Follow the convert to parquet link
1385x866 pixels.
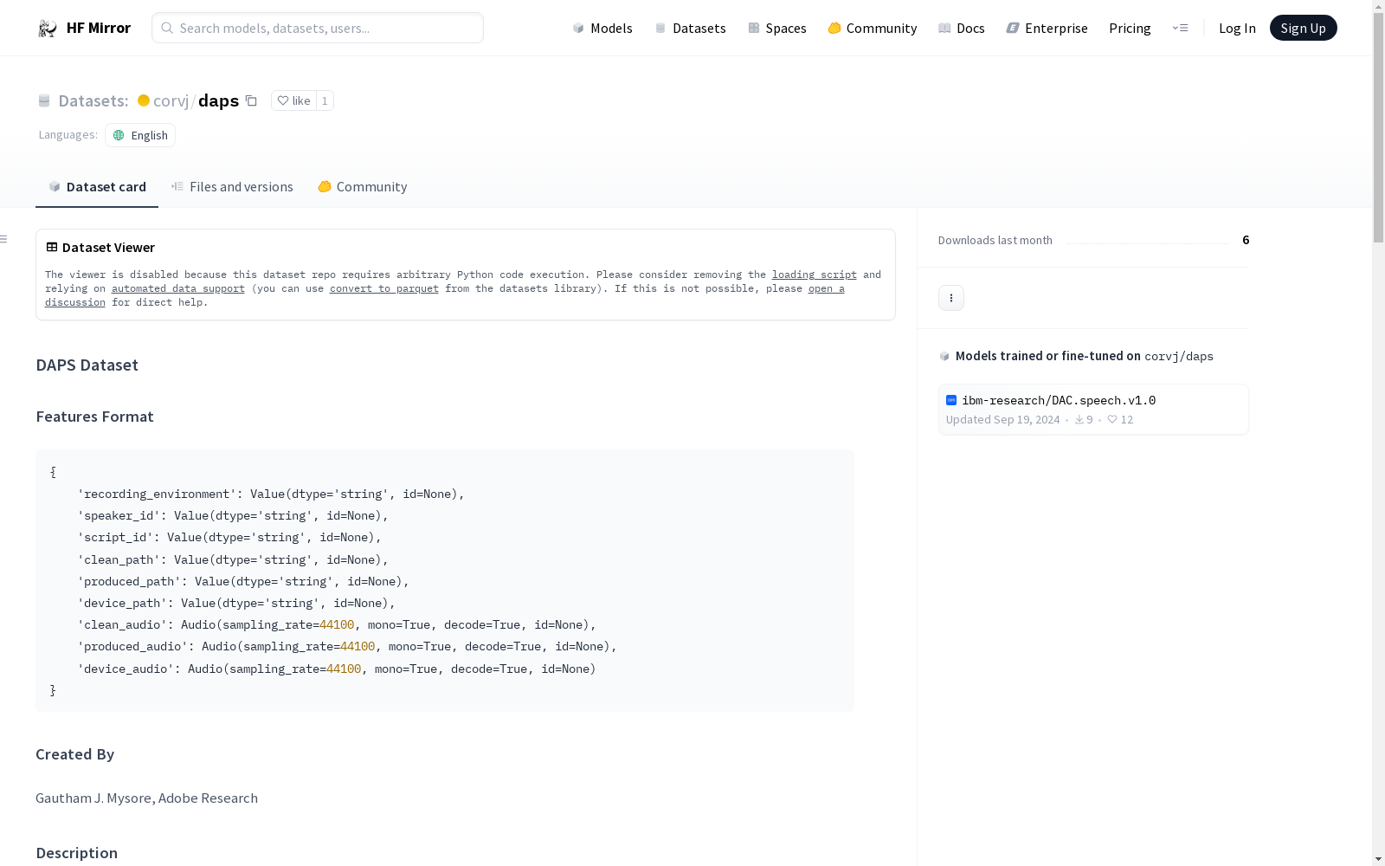point(384,288)
